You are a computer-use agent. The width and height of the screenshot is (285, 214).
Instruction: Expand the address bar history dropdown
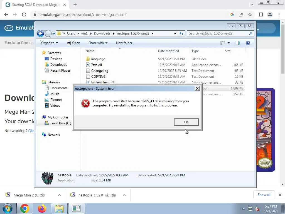point(175,33)
